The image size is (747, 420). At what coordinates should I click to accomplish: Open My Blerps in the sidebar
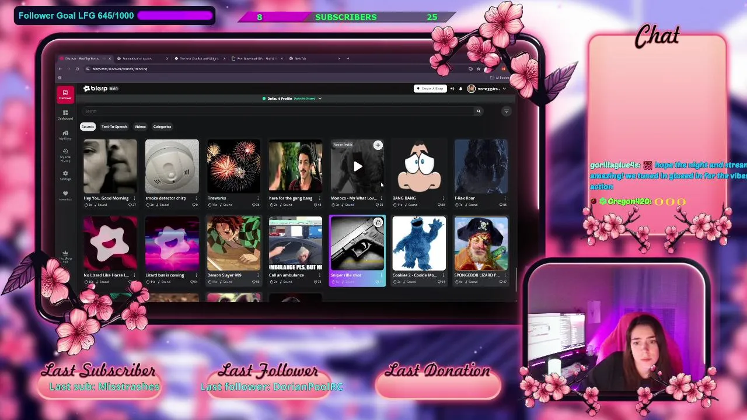click(65, 135)
